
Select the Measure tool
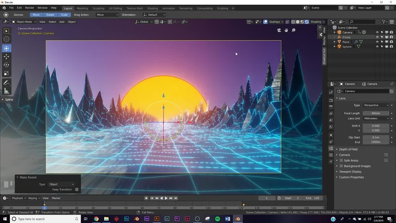point(7,91)
